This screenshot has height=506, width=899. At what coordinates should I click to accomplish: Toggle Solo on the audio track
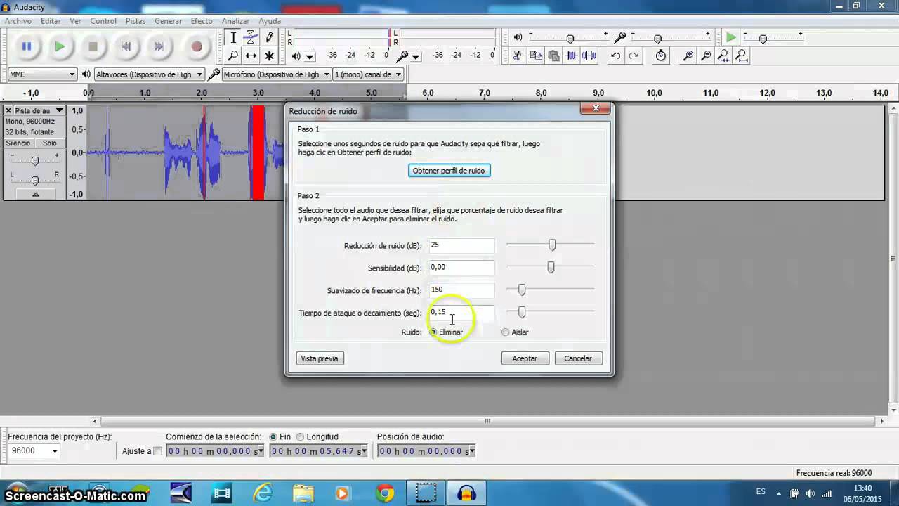point(49,143)
